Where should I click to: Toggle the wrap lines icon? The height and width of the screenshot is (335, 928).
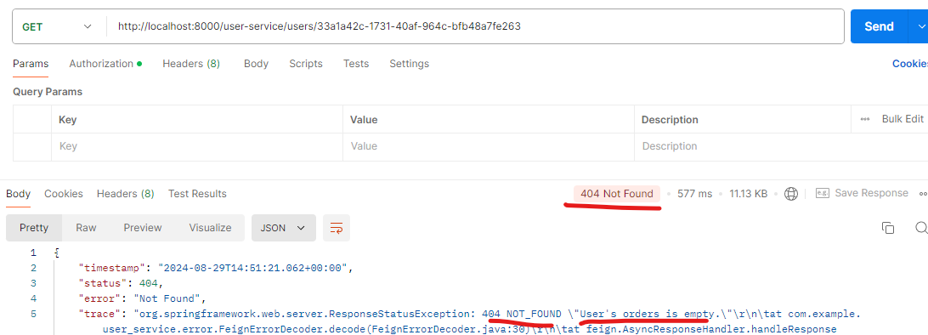[337, 228]
